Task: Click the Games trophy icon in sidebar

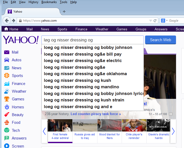Action: (7, 99)
